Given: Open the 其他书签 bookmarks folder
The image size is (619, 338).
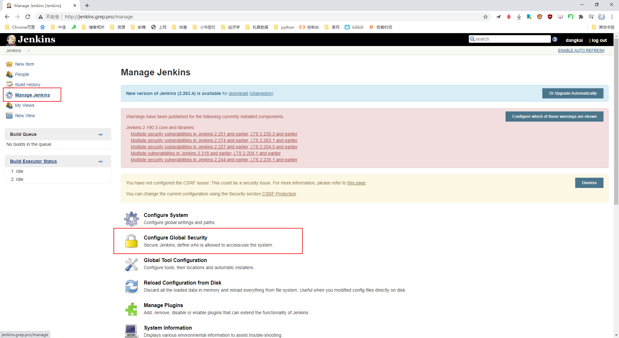Looking at the screenshot, I should click(603, 27).
